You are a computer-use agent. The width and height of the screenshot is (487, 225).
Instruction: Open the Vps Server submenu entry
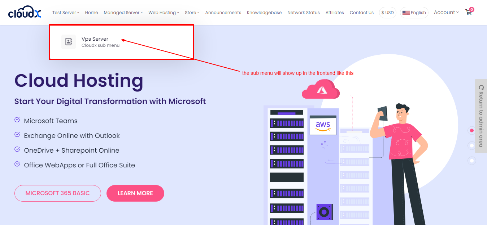(95, 39)
